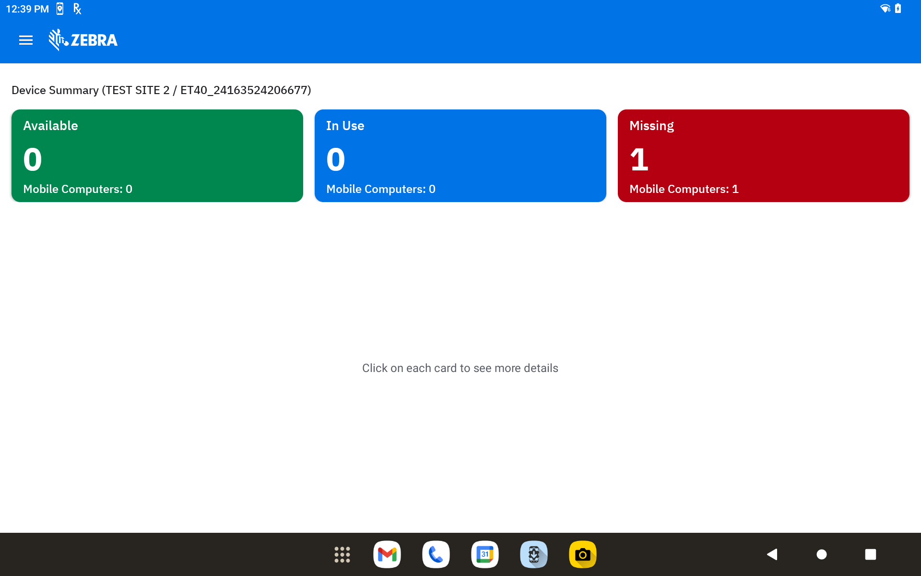
Task: Tap the Wi-Fi status icon
Action: click(885, 9)
